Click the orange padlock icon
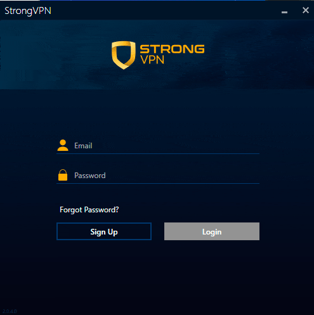This screenshot has height=315, width=314. 63,175
